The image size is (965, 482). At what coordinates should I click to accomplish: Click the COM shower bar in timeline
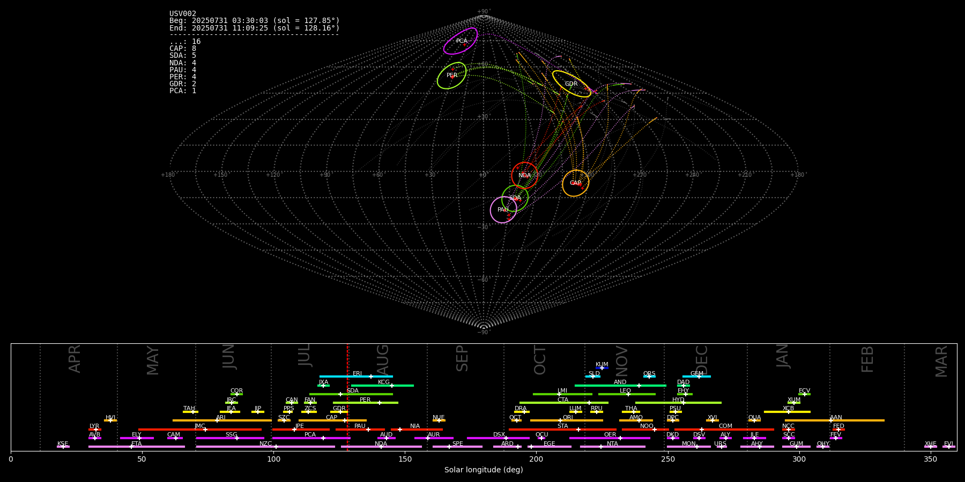[x=724, y=429]
